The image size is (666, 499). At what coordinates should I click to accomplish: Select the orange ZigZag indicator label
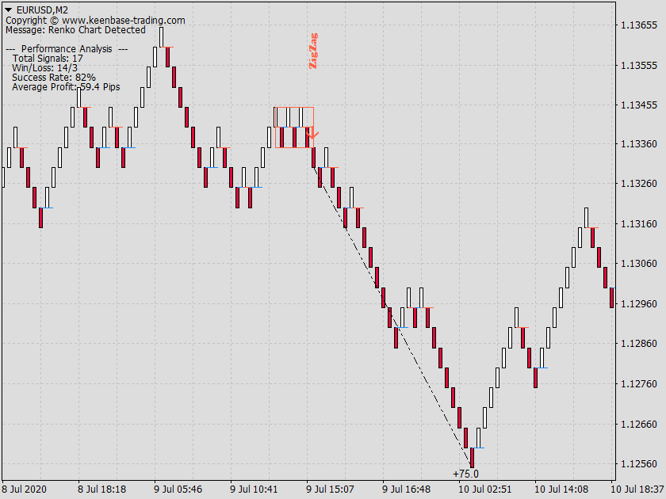point(312,49)
